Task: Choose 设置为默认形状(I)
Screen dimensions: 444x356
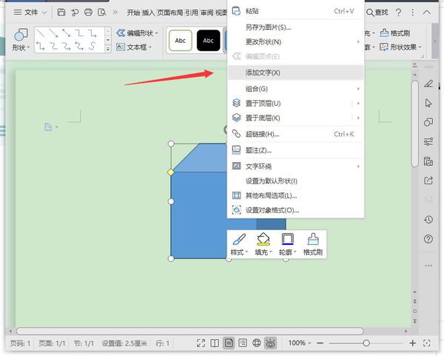Action: (295, 181)
